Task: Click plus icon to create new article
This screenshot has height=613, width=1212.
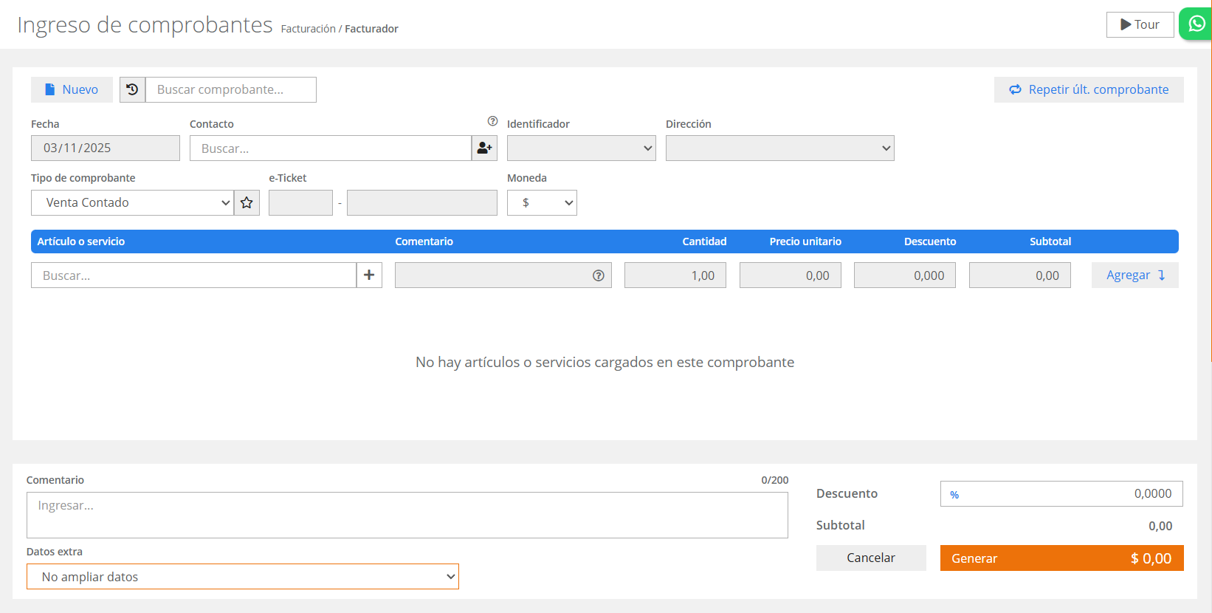Action: pyautogui.click(x=369, y=275)
